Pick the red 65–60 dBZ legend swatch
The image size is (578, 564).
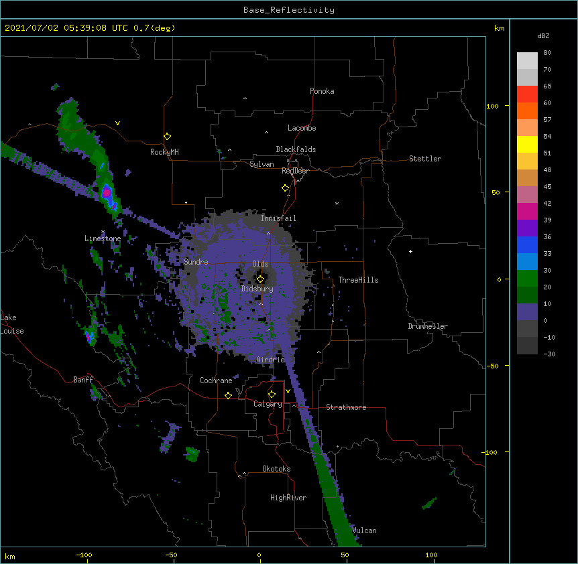point(527,94)
